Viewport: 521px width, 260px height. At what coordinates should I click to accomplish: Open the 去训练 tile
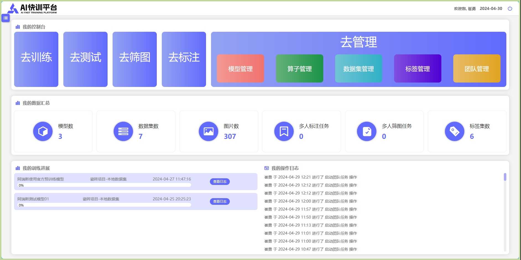[36, 59]
